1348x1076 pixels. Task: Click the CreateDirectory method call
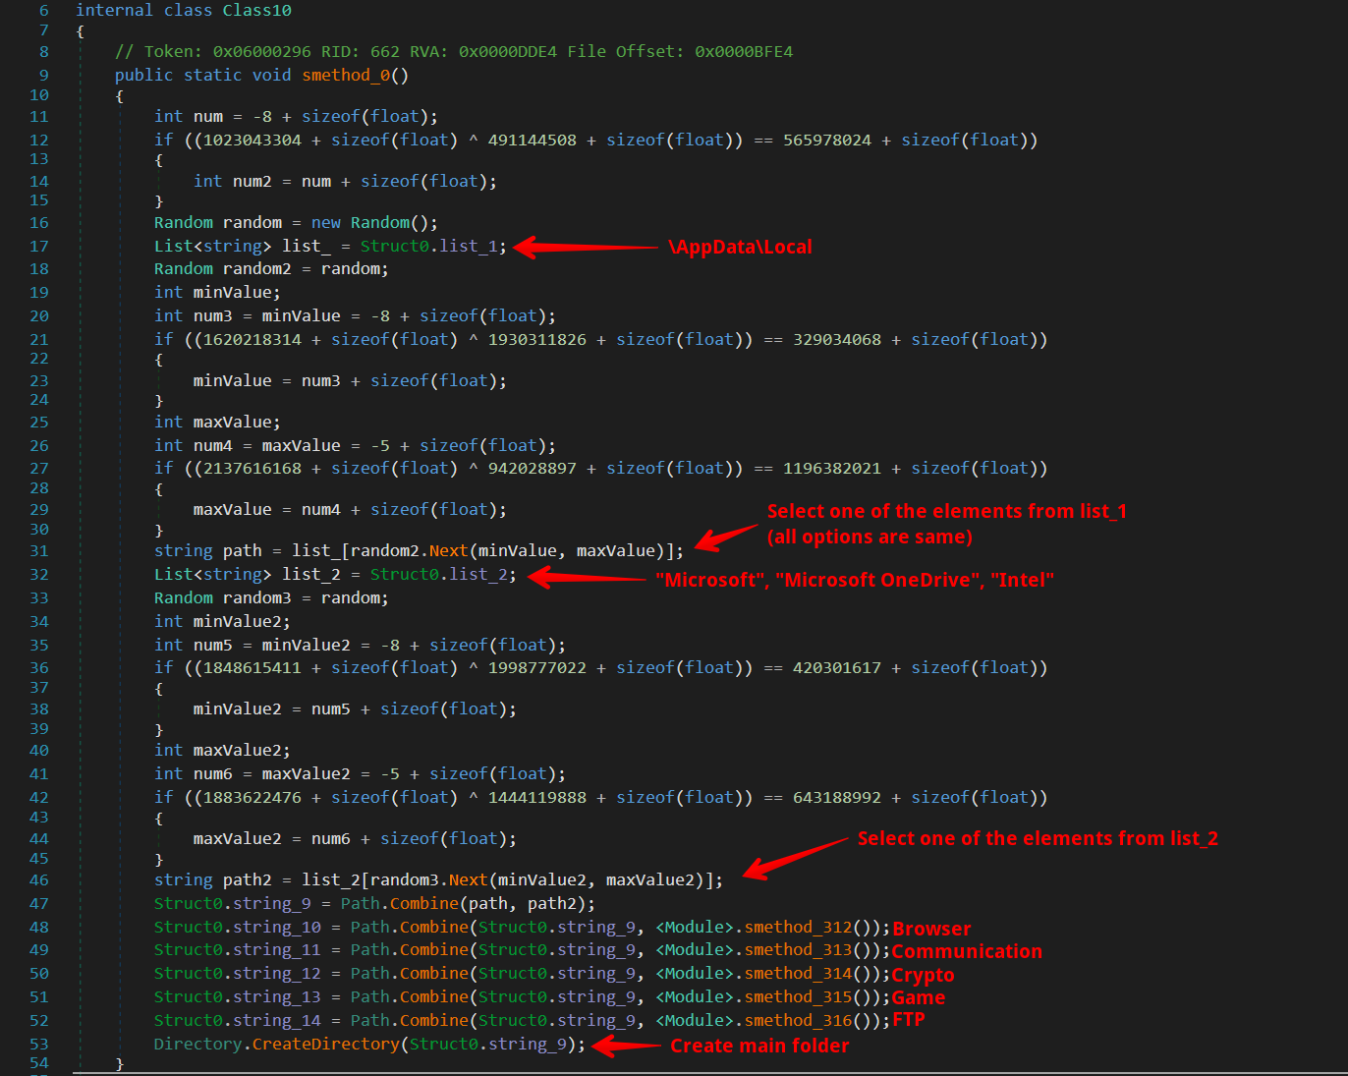point(325,1044)
